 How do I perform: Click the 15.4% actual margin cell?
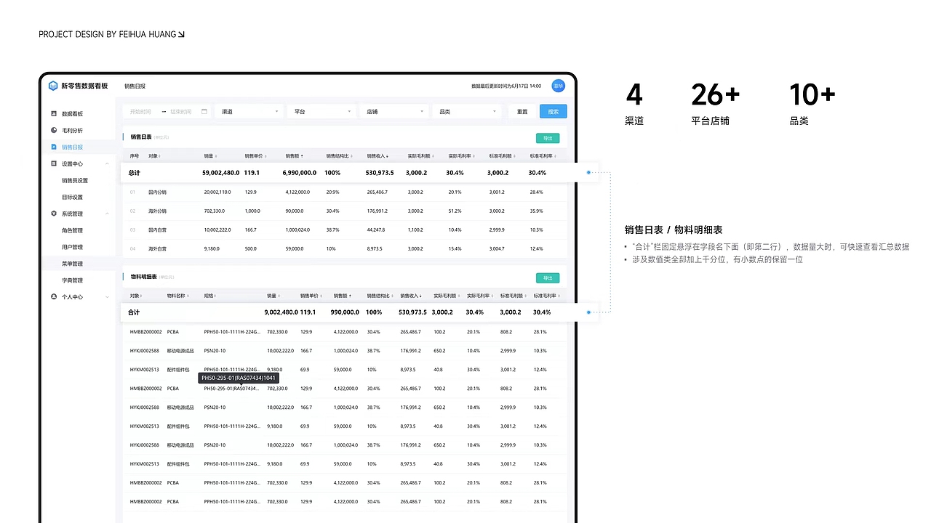[455, 249]
